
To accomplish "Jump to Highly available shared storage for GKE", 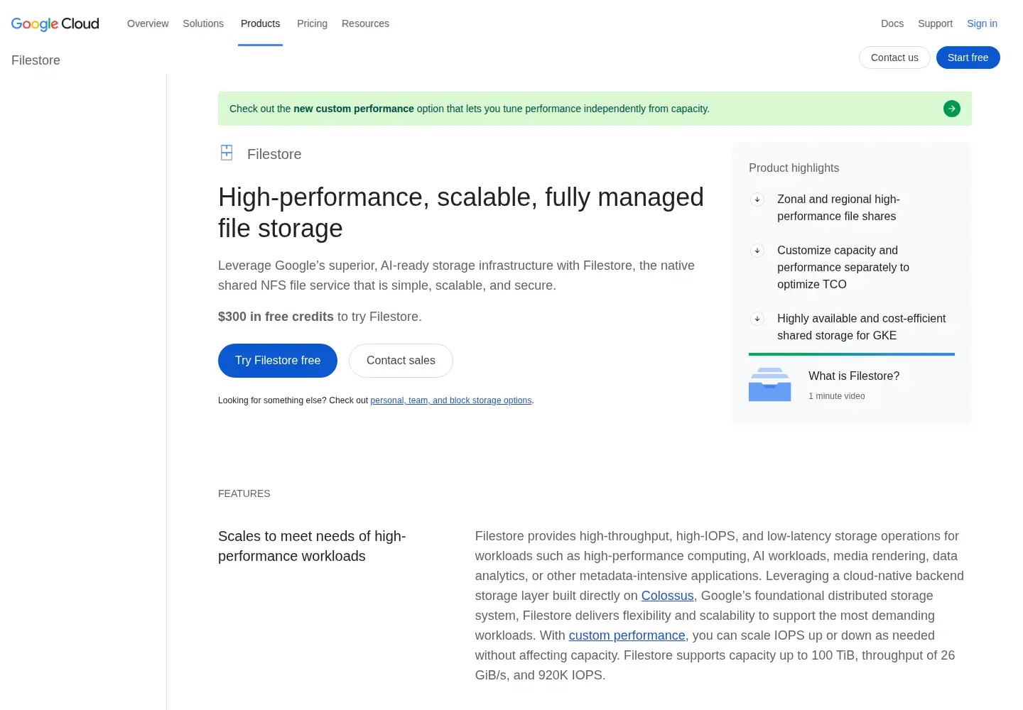I will click(x=861, y=327).
